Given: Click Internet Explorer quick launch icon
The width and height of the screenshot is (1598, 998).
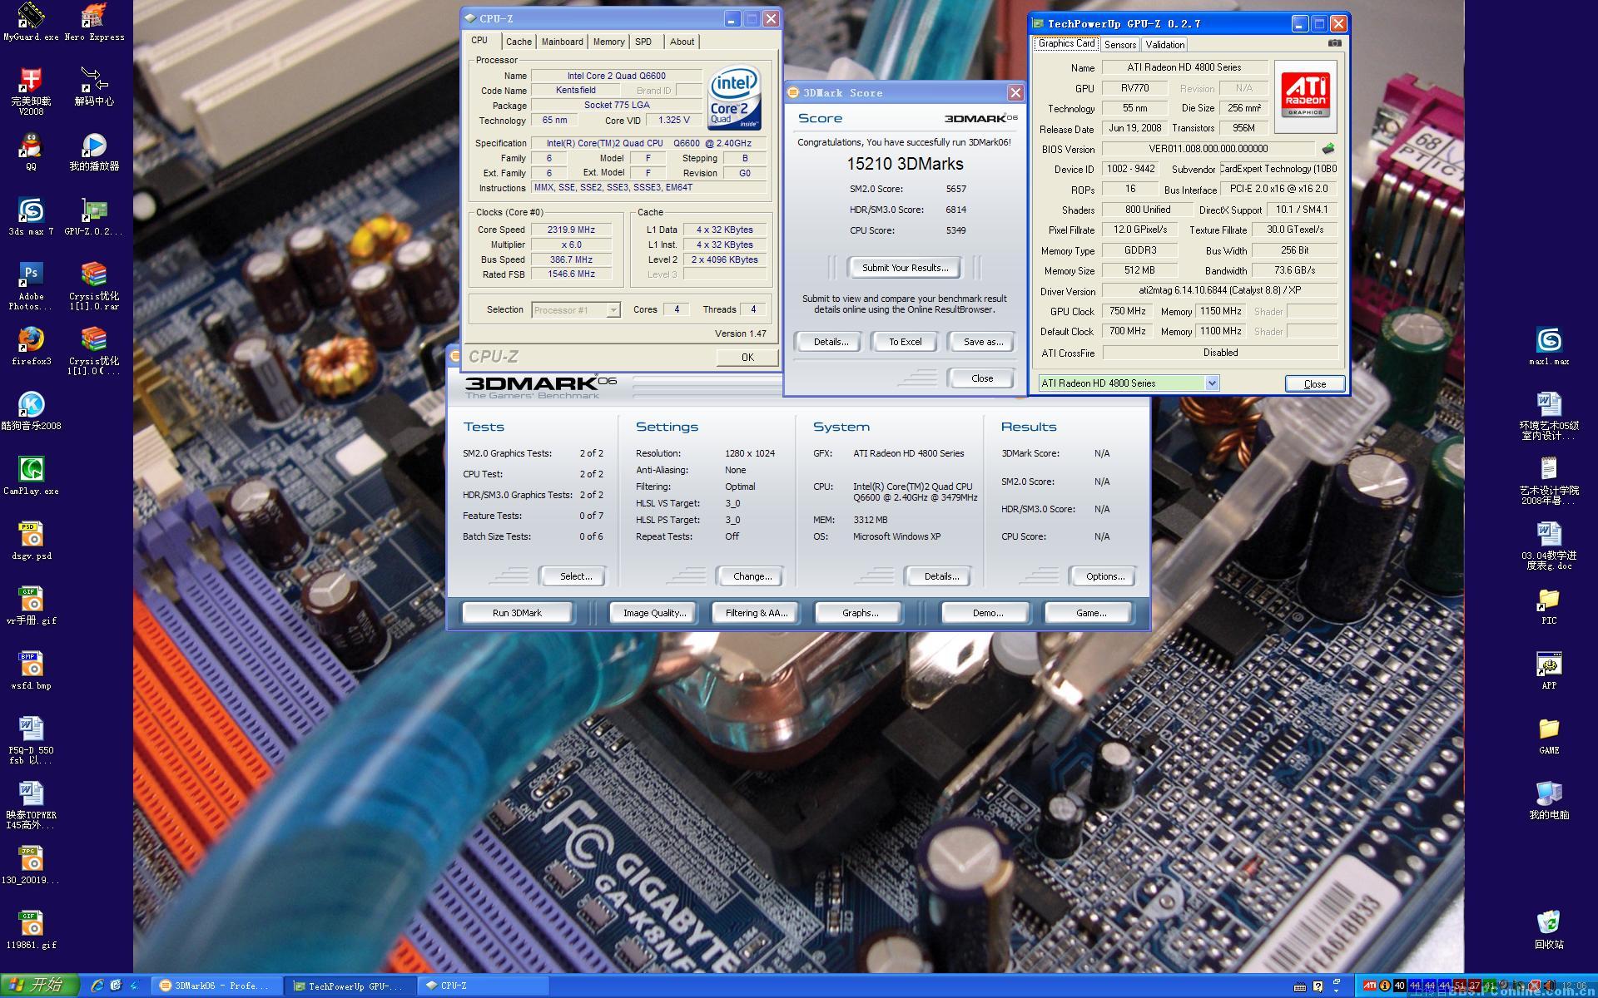Looking at the screenshot, I should tap(97, 986).
